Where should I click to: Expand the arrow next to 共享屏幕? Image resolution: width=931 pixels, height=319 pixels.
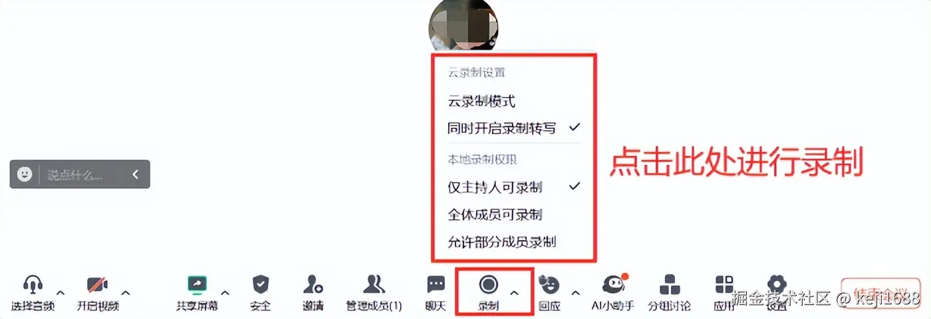(225, 292)
